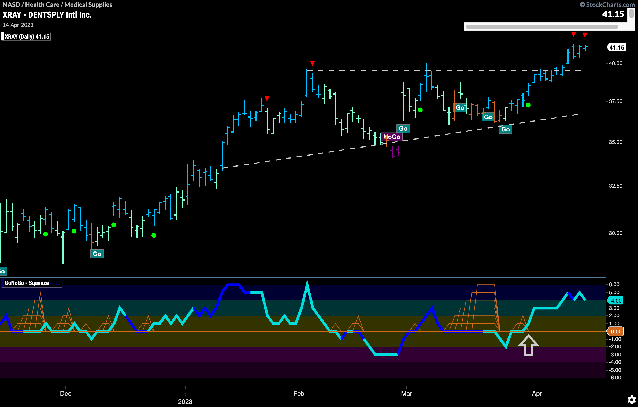Image resolution: width=638 pixels, height=407 pixels.
Task: Click the large 41.15 price at top right
Action: click(x=613, y=14)
